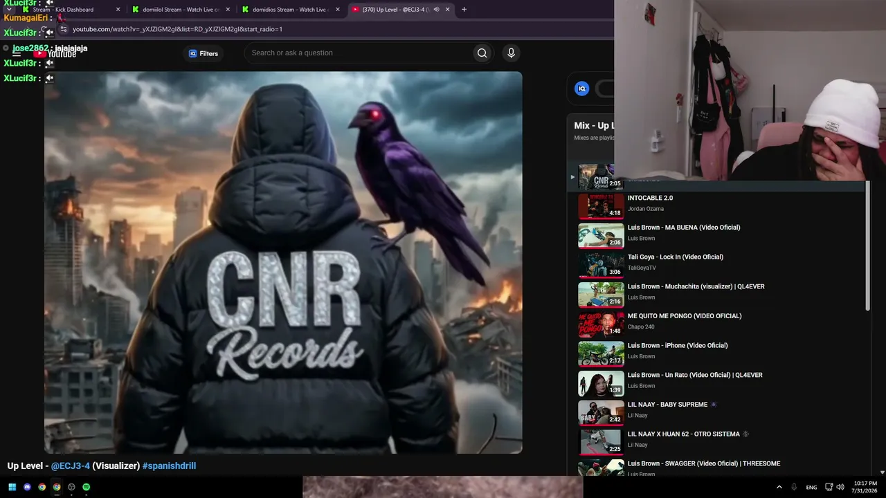The width and height of the screenshot is (886, 498).
Task: Open the #spanishdrill hashtag link
Action: (169, 466)
